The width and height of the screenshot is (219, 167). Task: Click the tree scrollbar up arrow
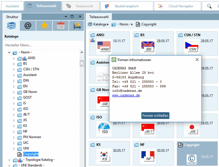click(x=82, y=52)
